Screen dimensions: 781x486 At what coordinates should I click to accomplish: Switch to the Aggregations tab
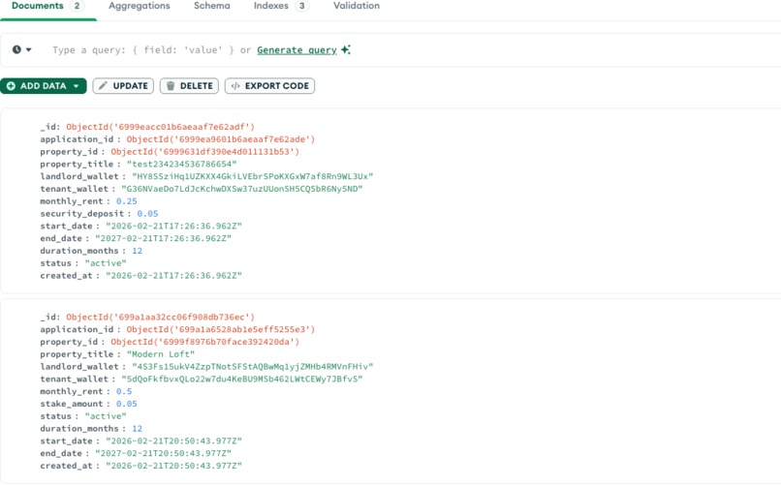(x=139, y=6)
